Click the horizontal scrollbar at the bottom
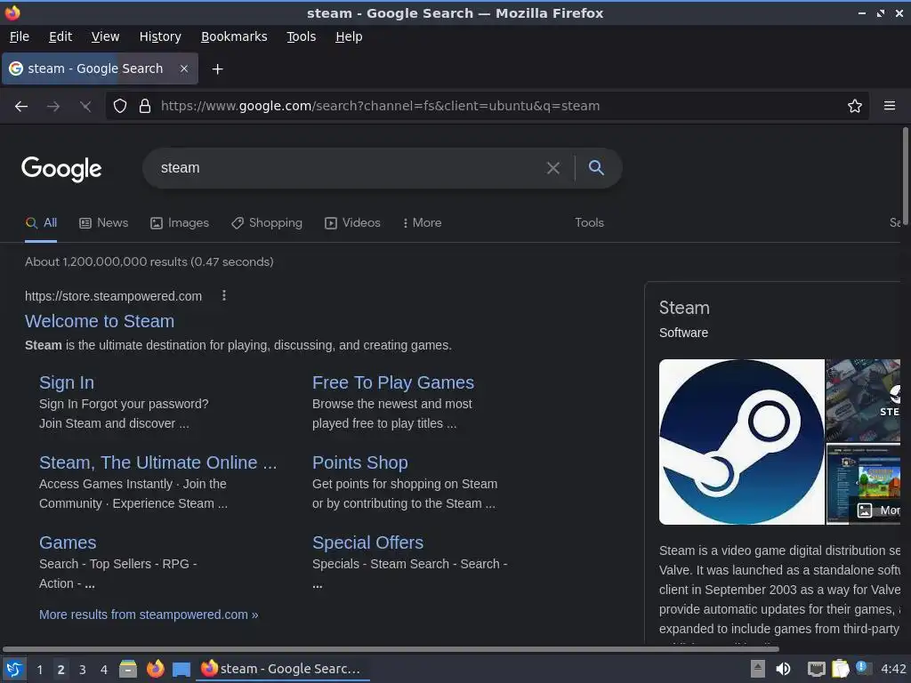 (390, 649)
